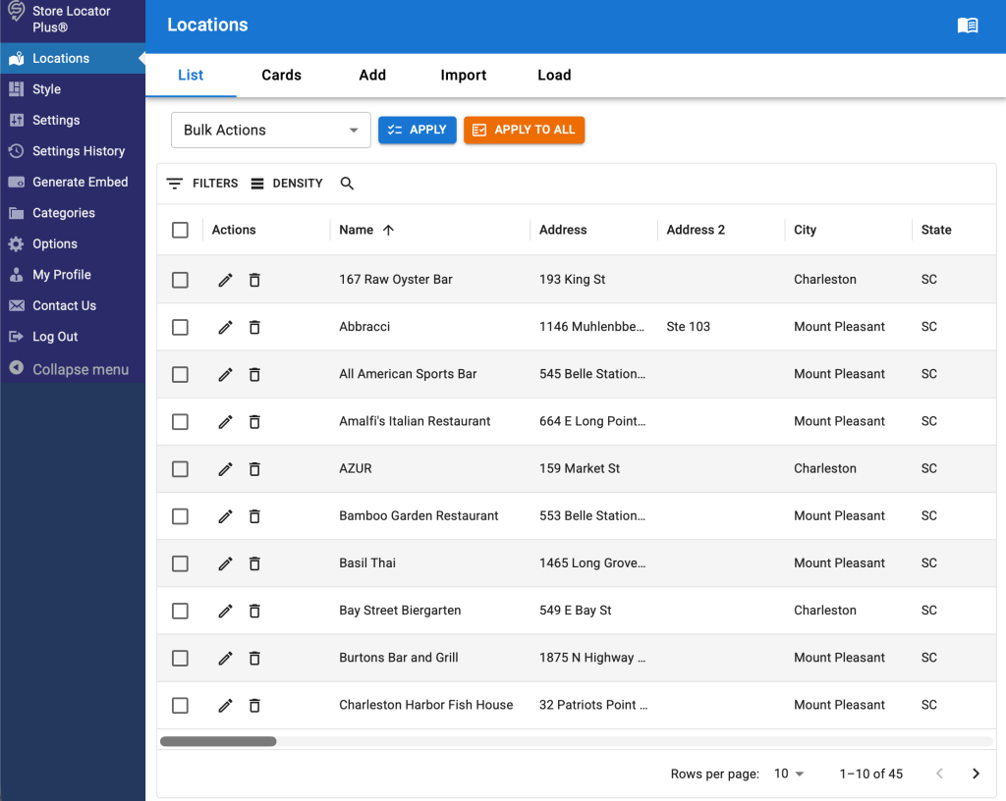Select the Bay Street Biergarten checkbox
The width and height of the screenshot is (1006, 801).
click(181, 611)
